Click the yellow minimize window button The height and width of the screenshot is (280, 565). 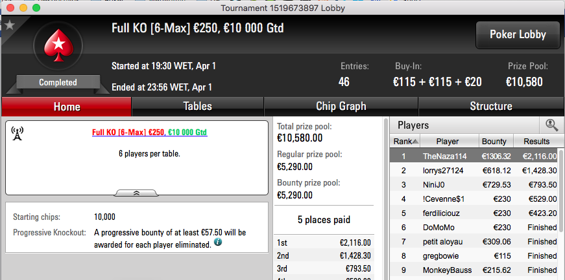point(23,8)
